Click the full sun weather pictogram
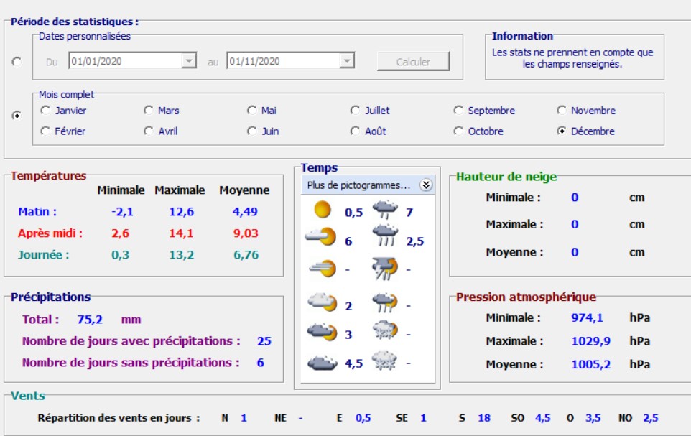691x436 pixels. [x=323, y=210]
